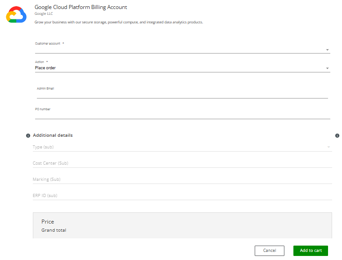Click the Place order selected value
Viewport: 342px width, 260px height.
tap(45, 68)
